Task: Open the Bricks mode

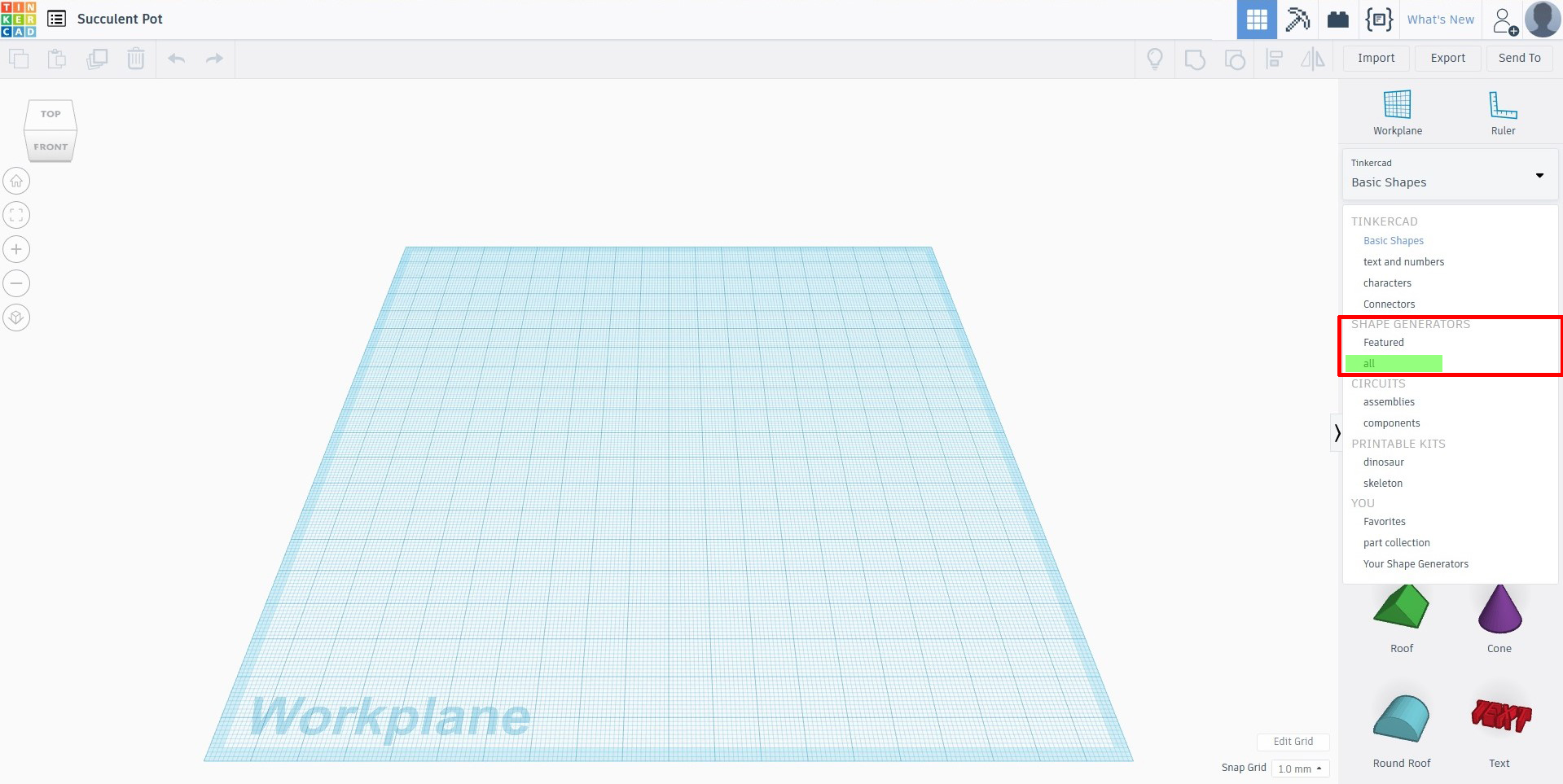Action: pos(1338,20)
